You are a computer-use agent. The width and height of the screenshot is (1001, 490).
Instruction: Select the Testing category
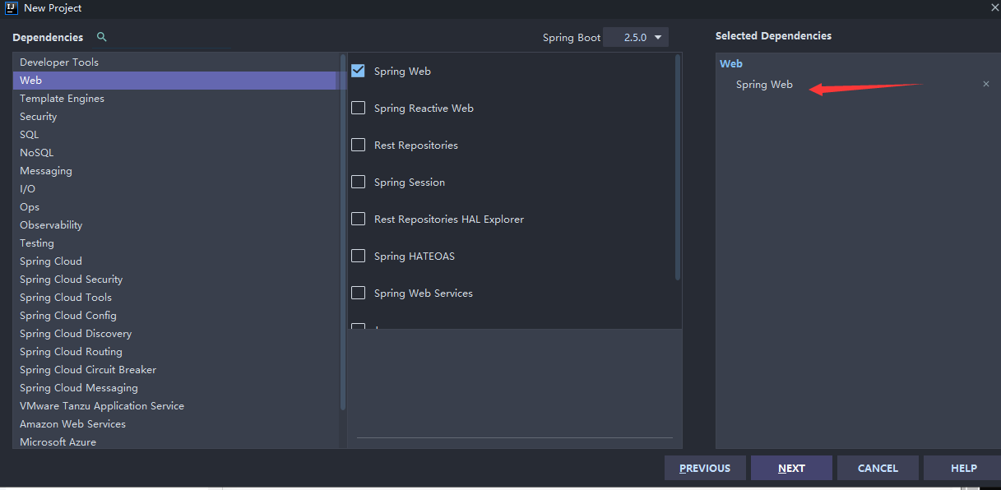click(x=174, y=243)
